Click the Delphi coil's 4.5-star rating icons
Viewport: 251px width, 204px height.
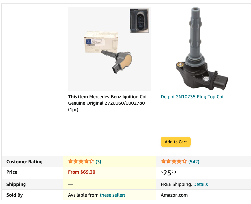(x=174, y=161)
